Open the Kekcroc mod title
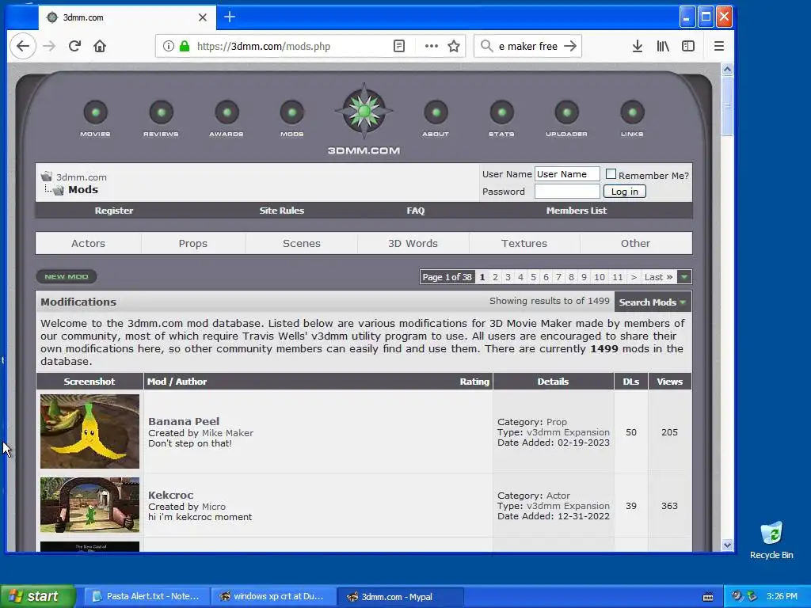 171,495
